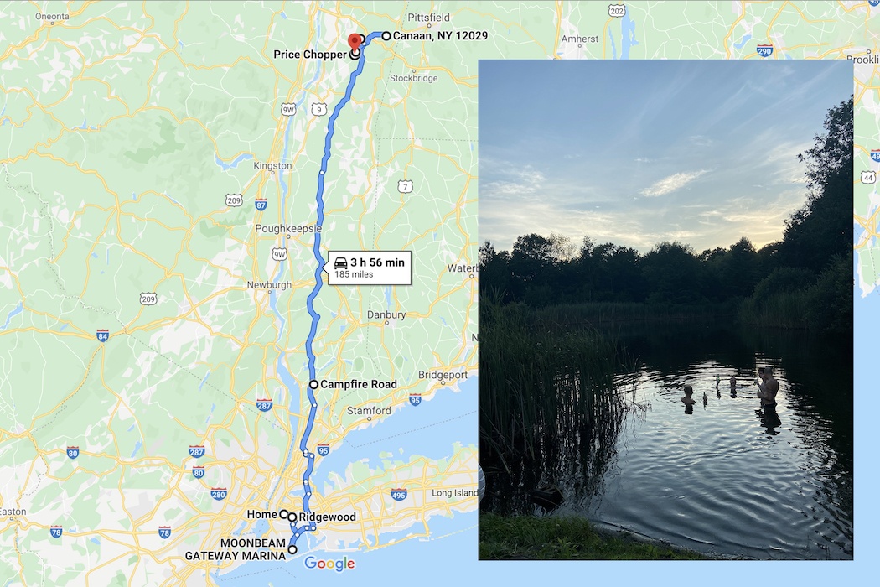880x587 pixels.
Task: Click the red destination pin near Price Chopper
Action: pos(355,42)
